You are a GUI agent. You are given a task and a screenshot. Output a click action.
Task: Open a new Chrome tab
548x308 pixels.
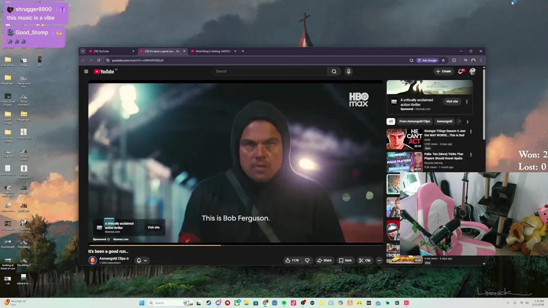pyautogui.click(x=243, y=51)
